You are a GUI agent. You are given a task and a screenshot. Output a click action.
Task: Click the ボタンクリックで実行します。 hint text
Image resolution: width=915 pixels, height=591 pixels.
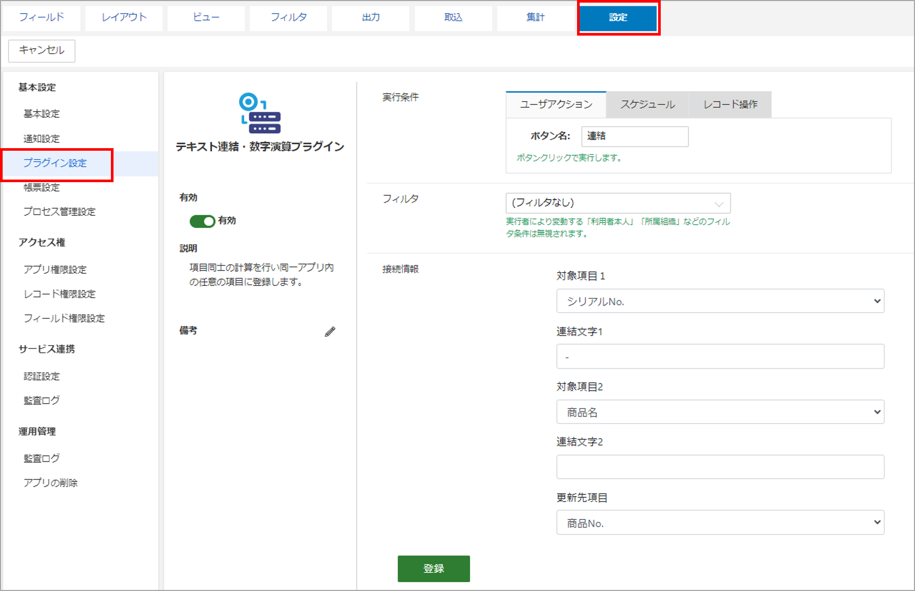[569, 158]
